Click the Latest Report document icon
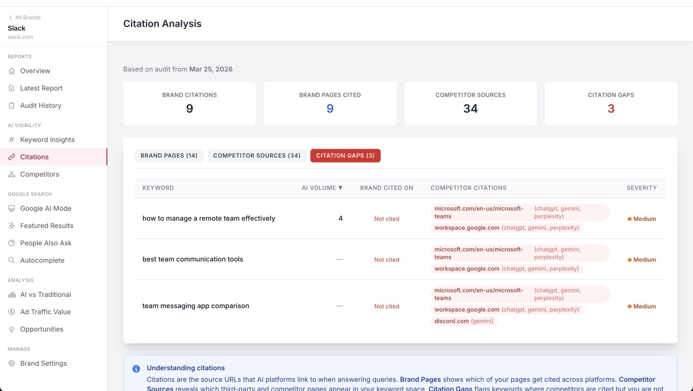693x391 pixels. [12, 88]
